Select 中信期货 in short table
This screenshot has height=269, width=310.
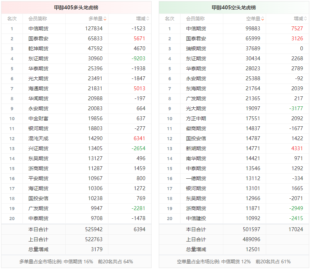coord(196,29)
